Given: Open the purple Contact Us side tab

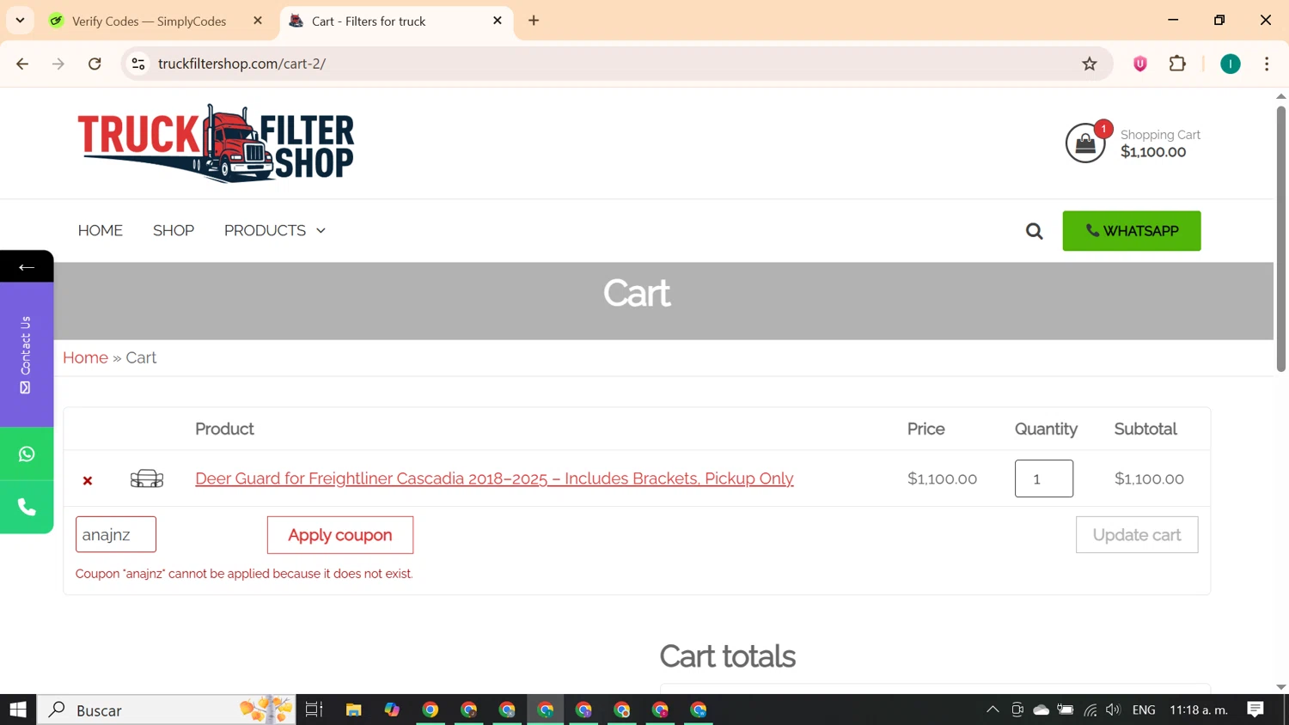Looking at the screenshot, I should (27, 355).
